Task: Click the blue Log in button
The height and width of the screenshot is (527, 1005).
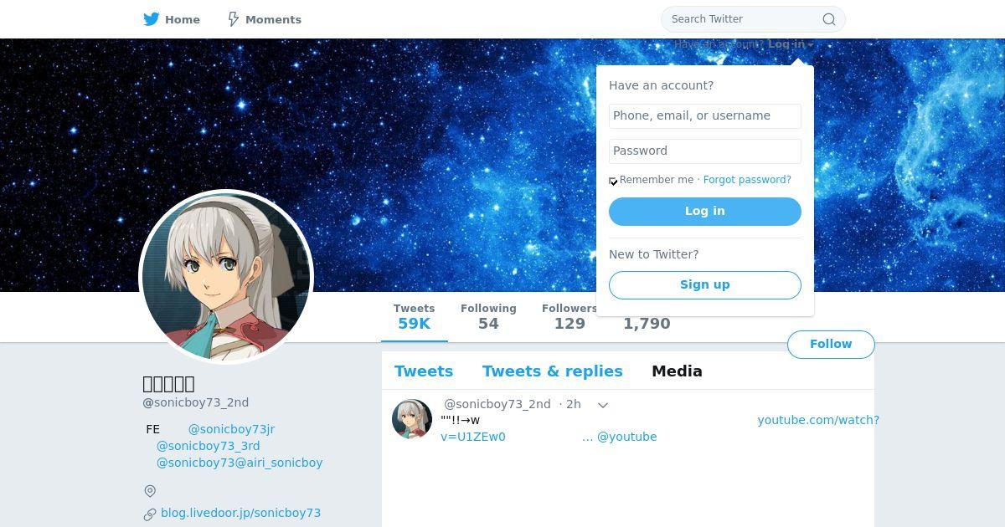Action: click(705, 212)
